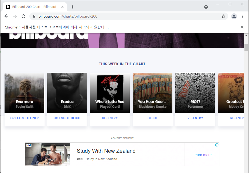Click the page scrollbar thumb
Screen dimensions: 249x173
click(x=246, y=47)
